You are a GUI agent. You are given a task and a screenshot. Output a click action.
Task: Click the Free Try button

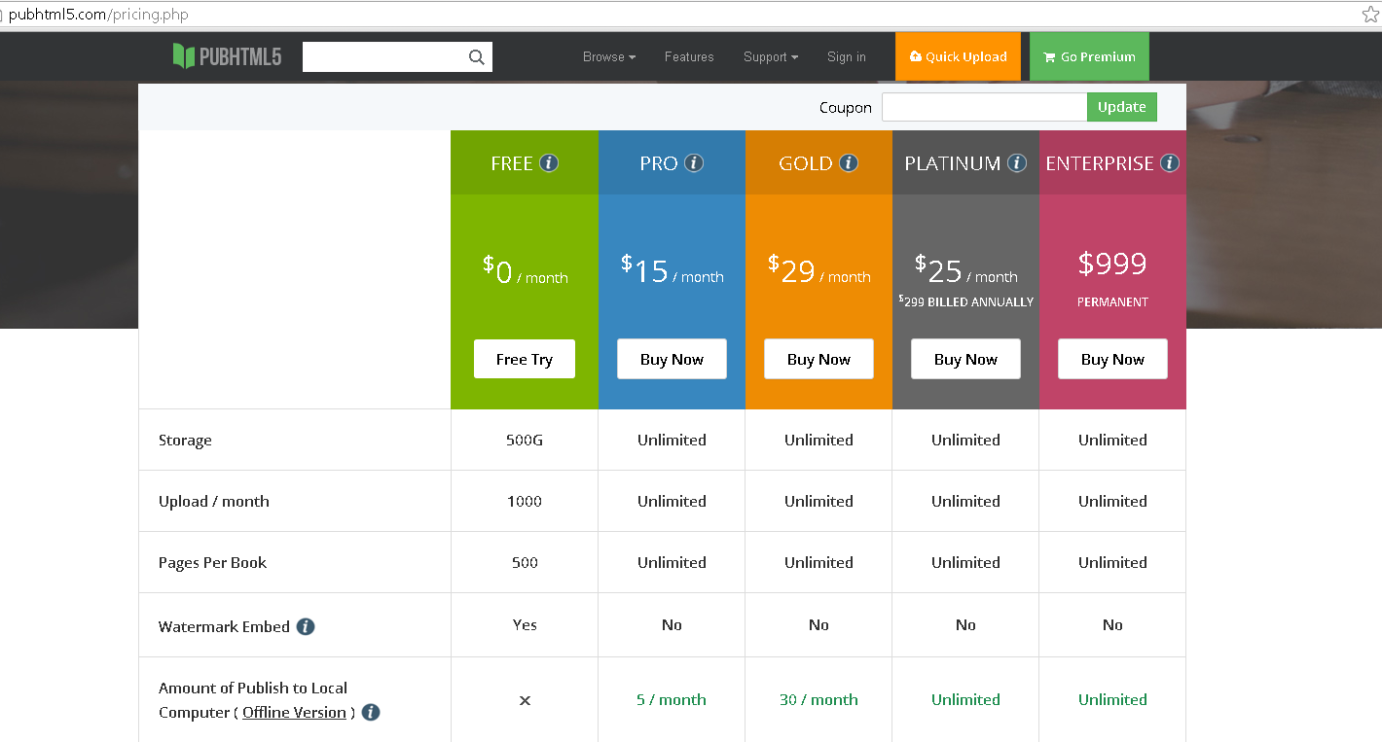[525, 359]
